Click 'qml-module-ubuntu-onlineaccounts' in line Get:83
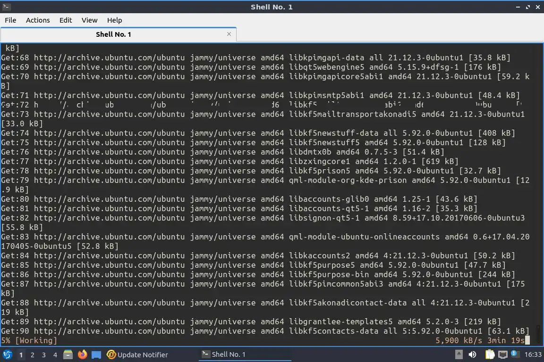 point(364,237)
